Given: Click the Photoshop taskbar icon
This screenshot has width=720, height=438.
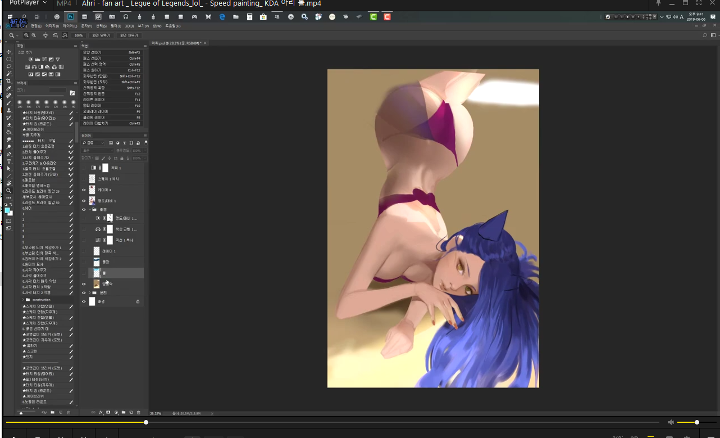Looking at the screenshot, I should coord(70,17).
